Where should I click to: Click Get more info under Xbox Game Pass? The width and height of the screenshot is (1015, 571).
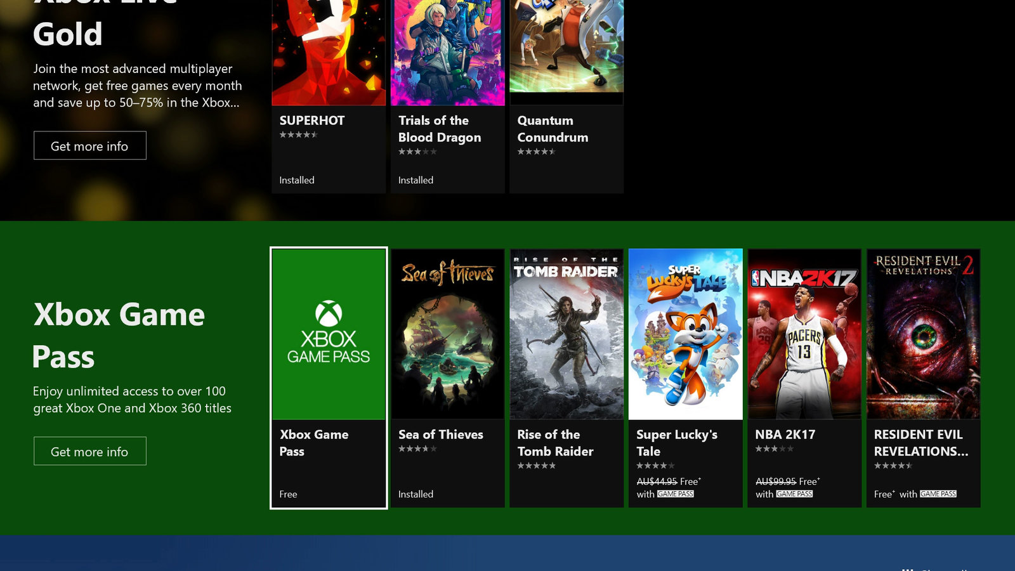[89, 451]
